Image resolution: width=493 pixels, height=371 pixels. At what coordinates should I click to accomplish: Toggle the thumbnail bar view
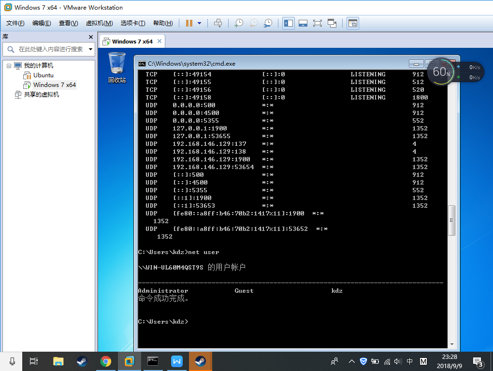coord(303,23)
